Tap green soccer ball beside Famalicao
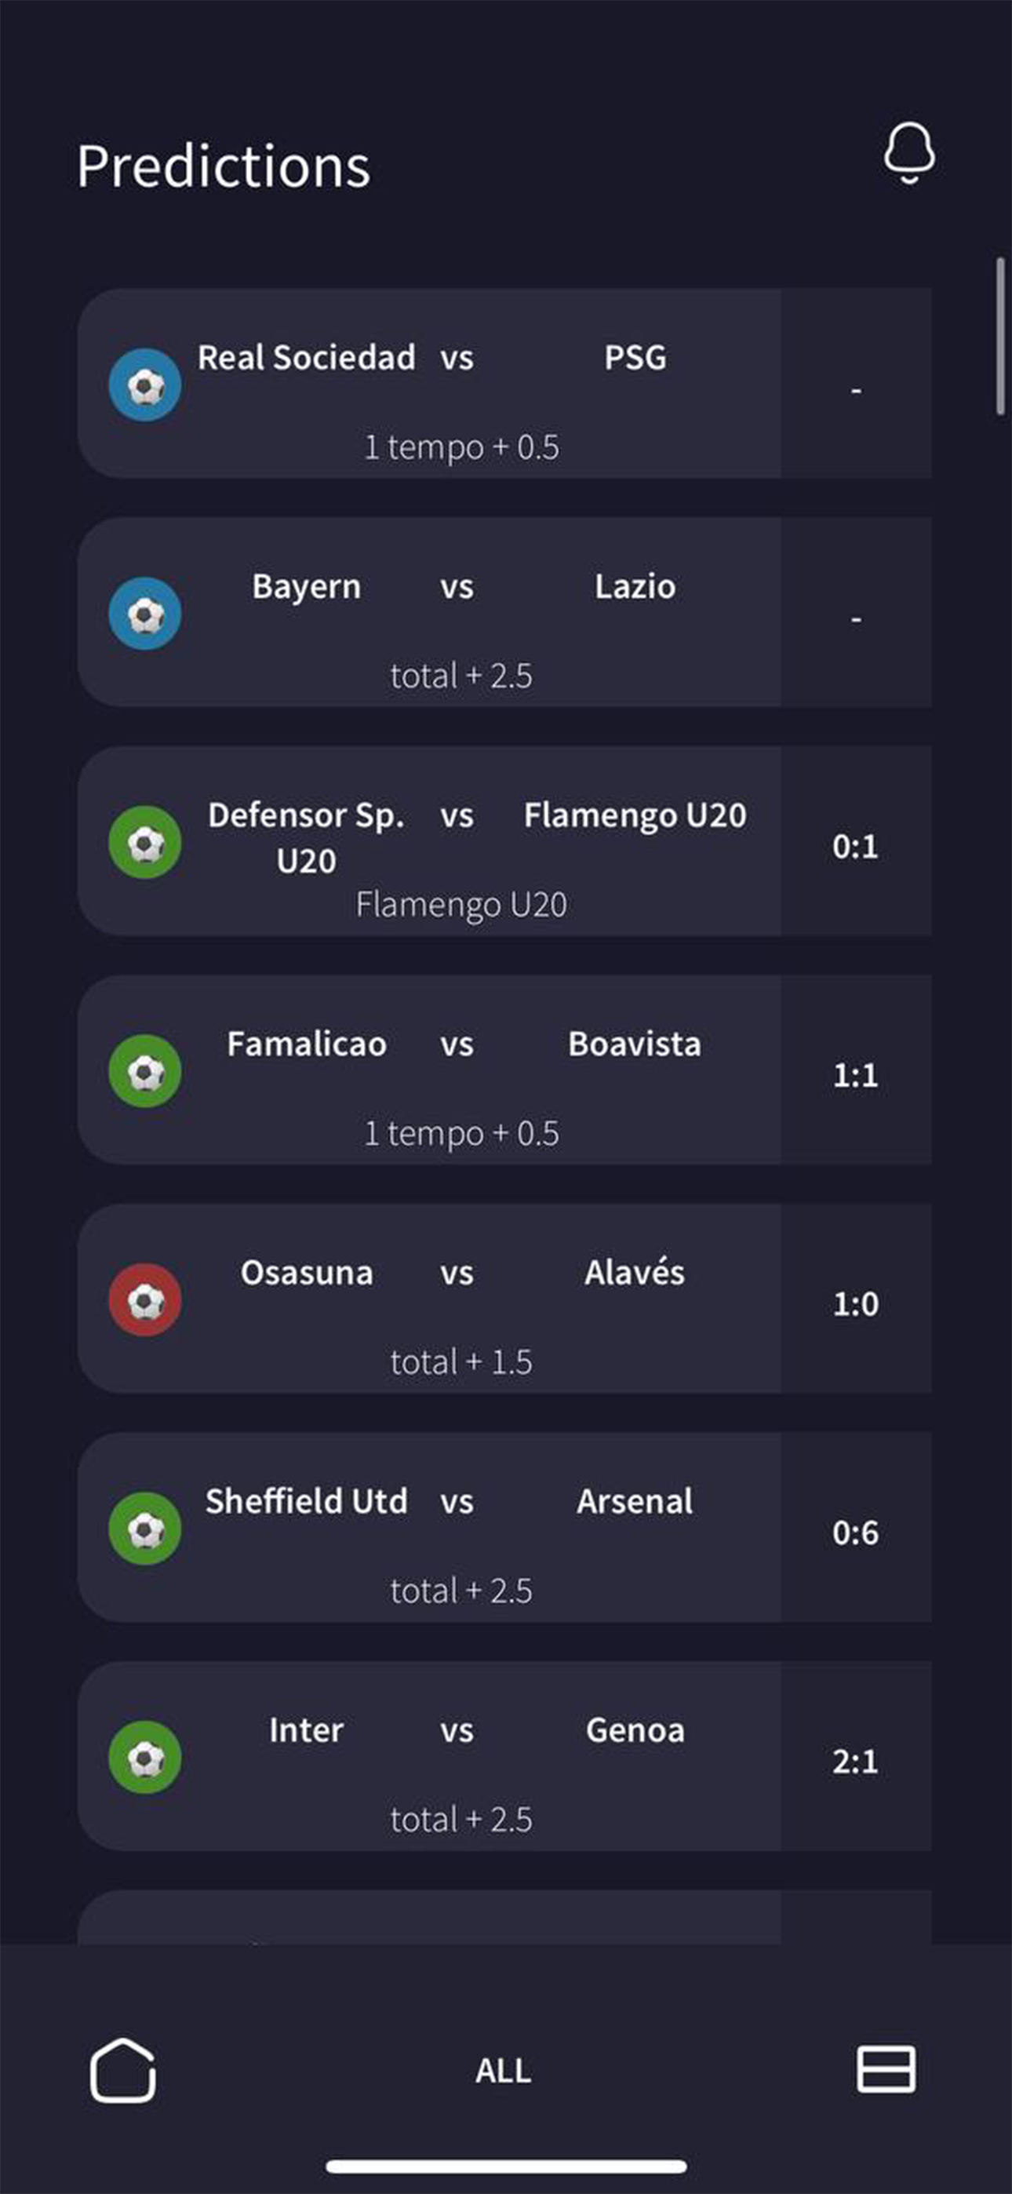The width and height of the screenshot is (1012, 2194). coord(145,1071)
